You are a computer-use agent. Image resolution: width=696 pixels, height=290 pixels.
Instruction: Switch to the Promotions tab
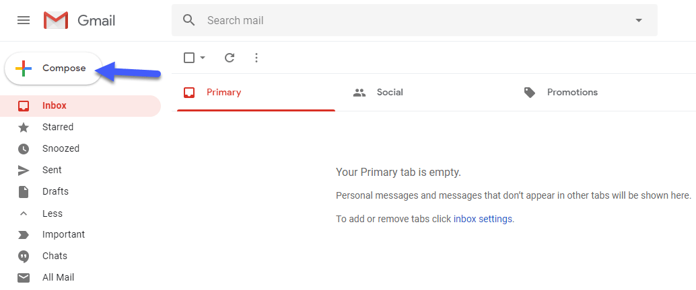coord(571,92)
